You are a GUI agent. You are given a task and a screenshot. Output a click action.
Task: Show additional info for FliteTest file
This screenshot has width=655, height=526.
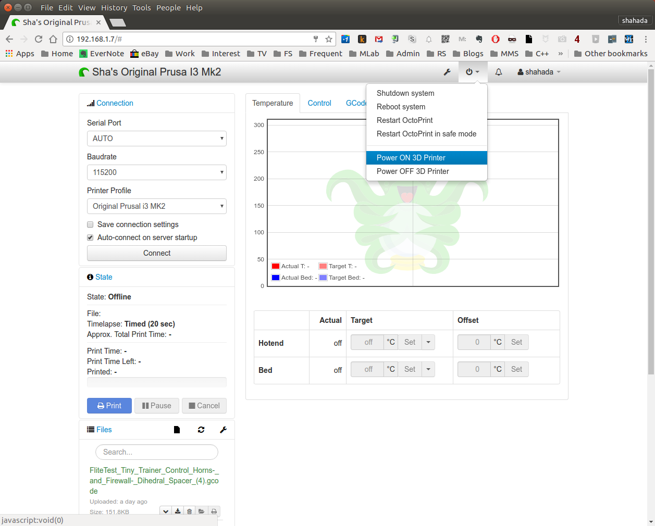166,511
